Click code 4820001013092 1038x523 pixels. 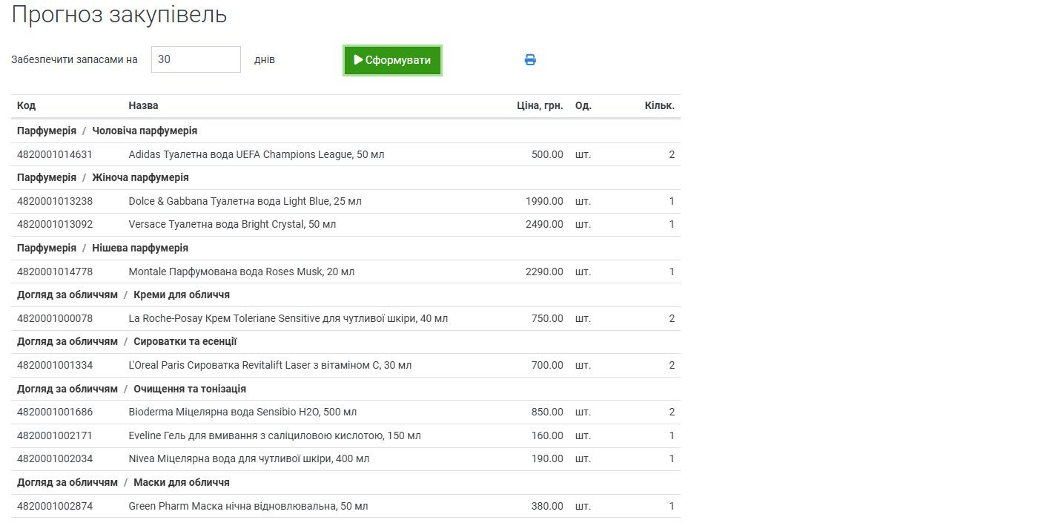coord(55,224)
